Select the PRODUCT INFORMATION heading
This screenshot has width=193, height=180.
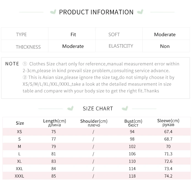click(x=96, y=12)
